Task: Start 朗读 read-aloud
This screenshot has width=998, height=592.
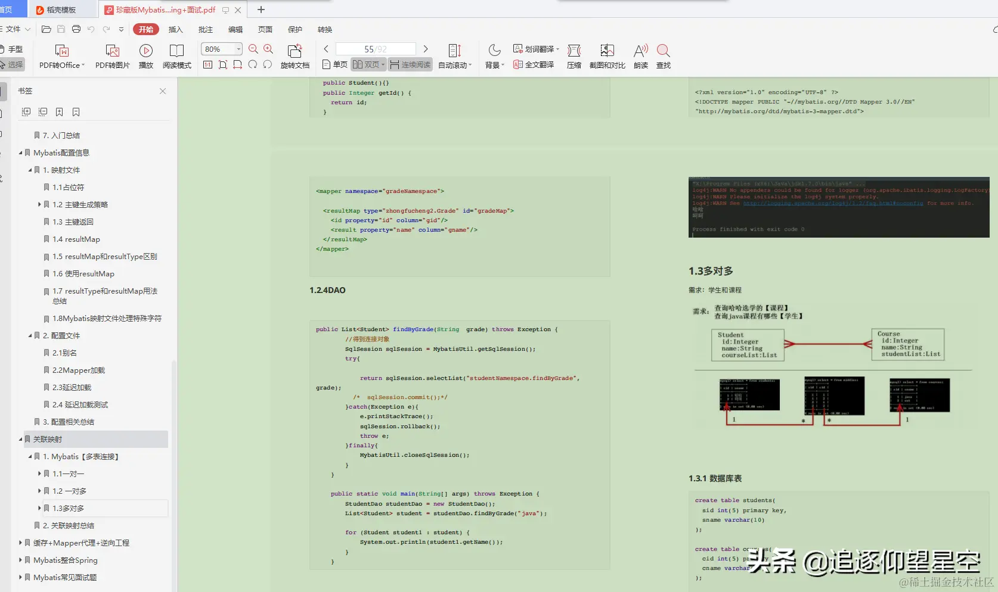Action: [641, 57]
